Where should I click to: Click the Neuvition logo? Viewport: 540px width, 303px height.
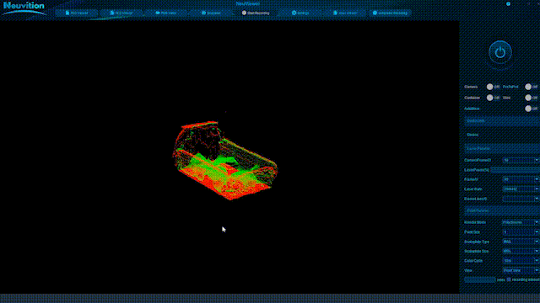point(24,8)
